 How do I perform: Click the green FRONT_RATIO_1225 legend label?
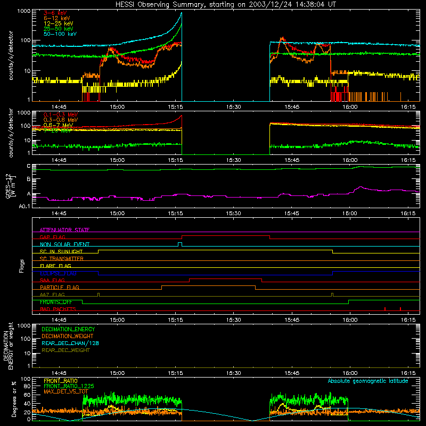click(69, 386)
